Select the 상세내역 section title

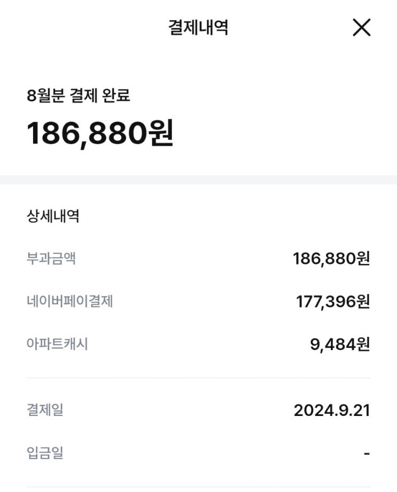(x=53, y=216)
